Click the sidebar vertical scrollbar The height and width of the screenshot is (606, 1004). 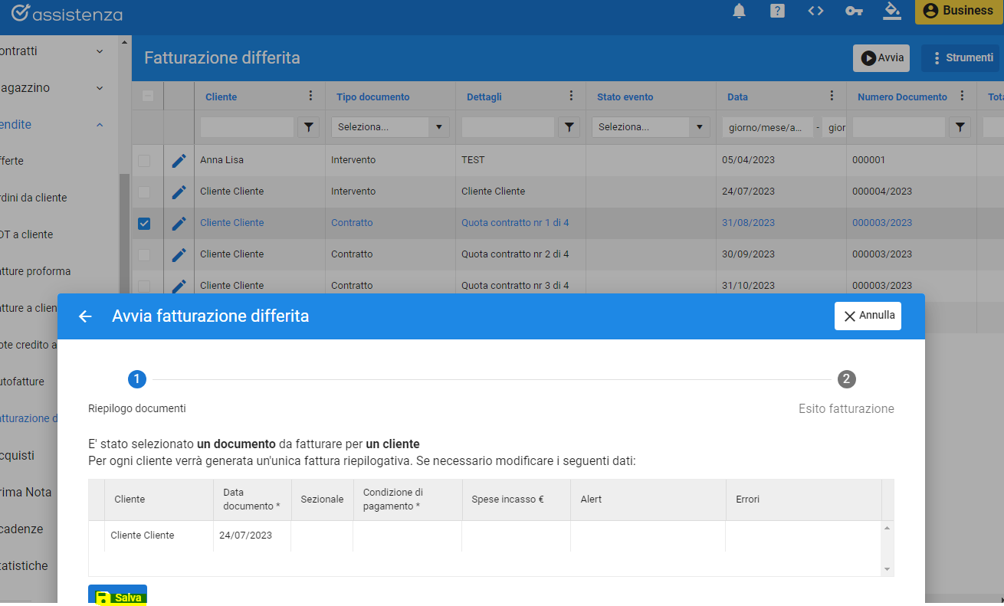(123, 234)
